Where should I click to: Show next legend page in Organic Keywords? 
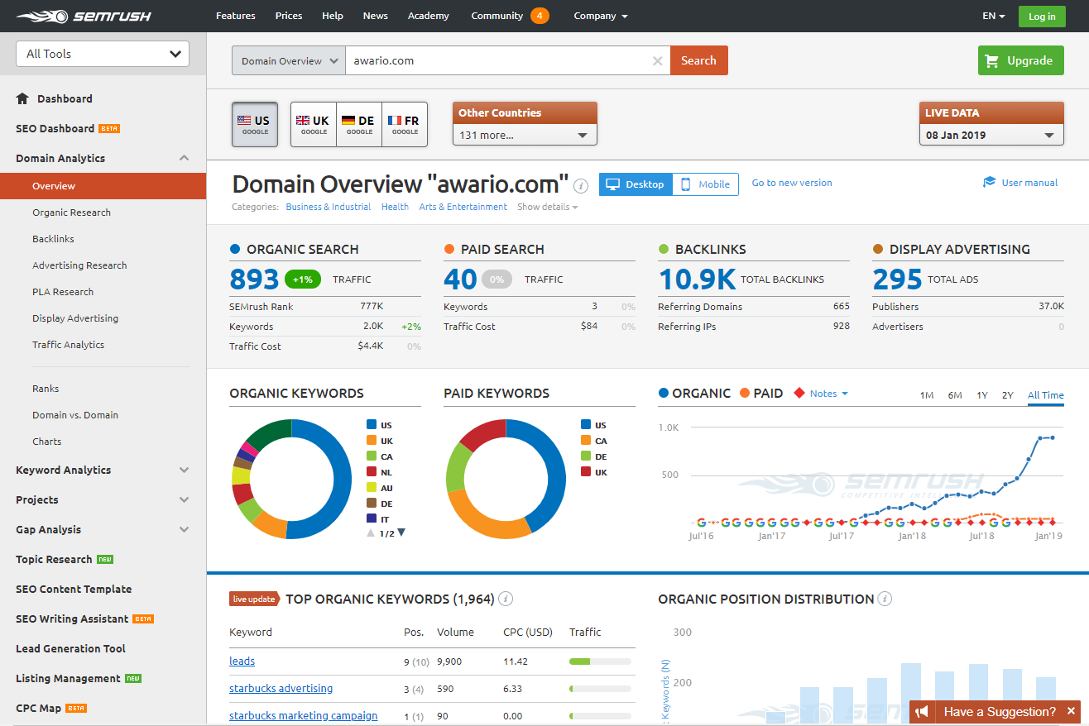pyautogui.click(x=401, y=533)
